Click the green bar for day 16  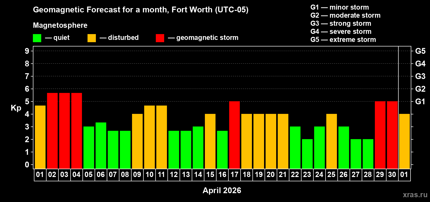[x=222, y=150]
